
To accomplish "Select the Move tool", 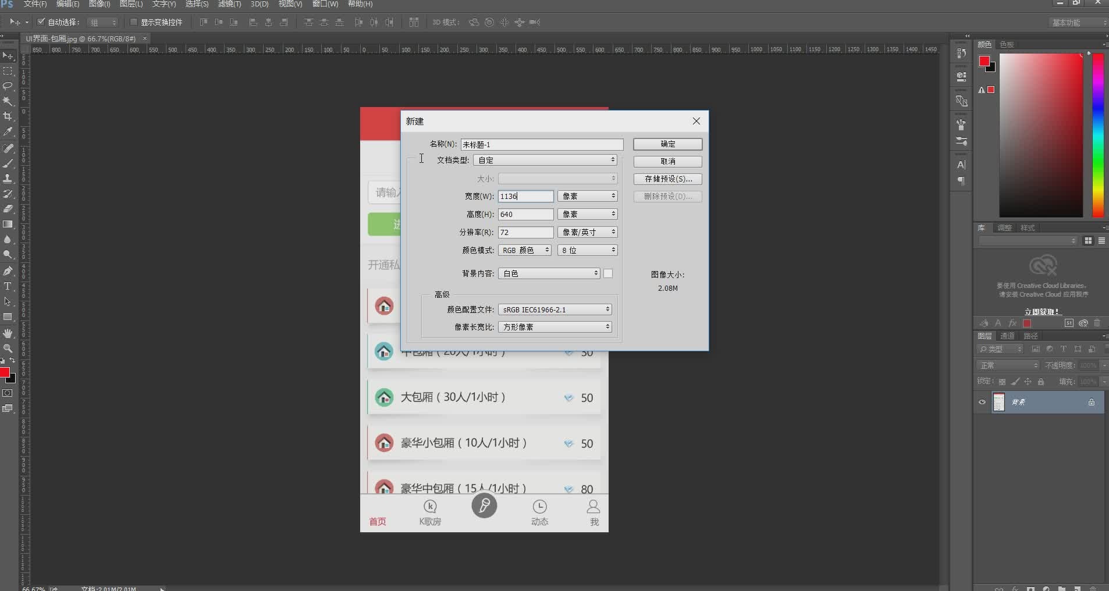I will 8,56.
